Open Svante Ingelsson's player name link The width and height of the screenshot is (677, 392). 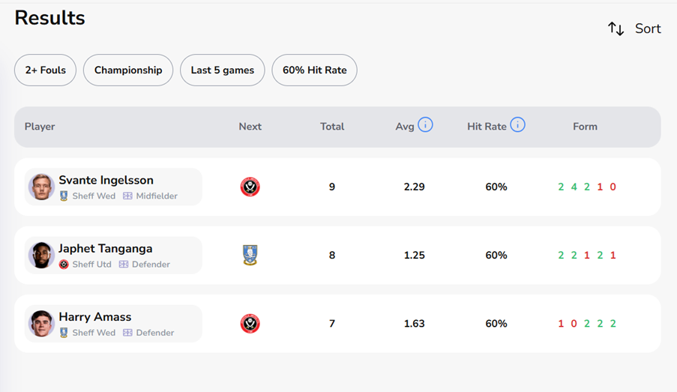tap(106, 180)
